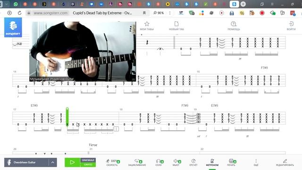
Task: Create a new tab via Новый таб
Action: tap(176, 25)
